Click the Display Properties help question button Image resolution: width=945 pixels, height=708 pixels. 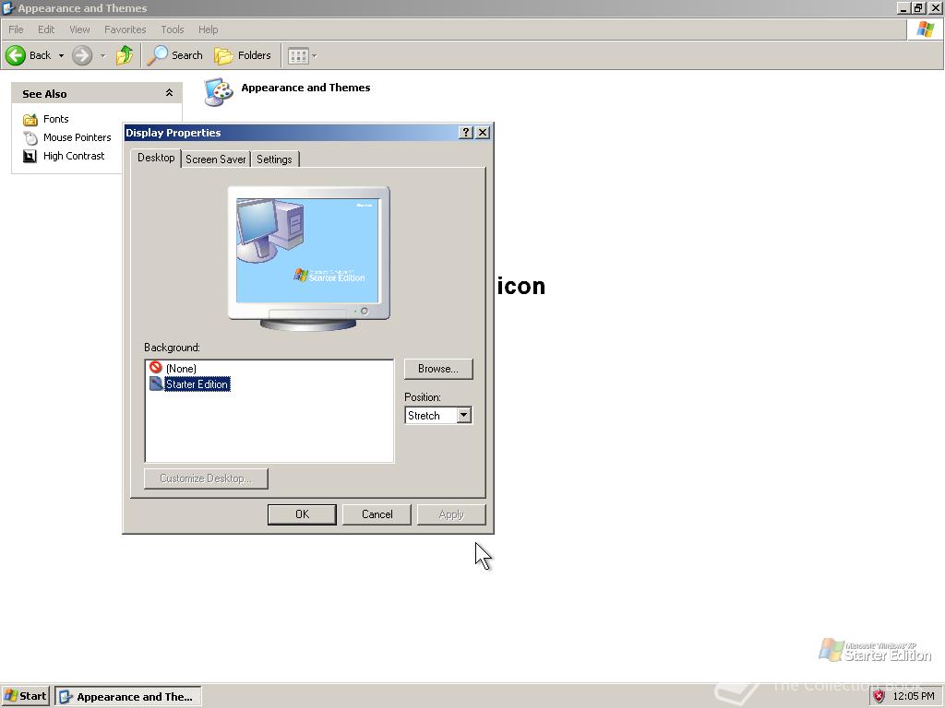(x=466, y=133)
